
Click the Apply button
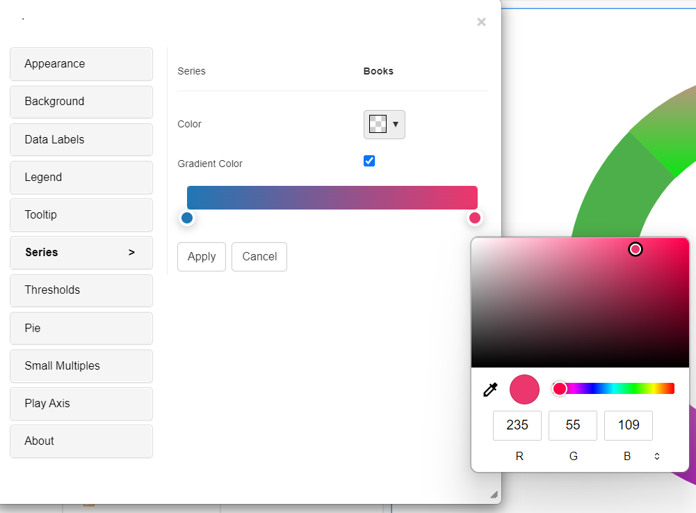coord(201,256)
